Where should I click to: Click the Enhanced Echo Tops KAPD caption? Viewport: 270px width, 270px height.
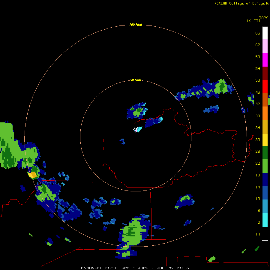[135, 268]
